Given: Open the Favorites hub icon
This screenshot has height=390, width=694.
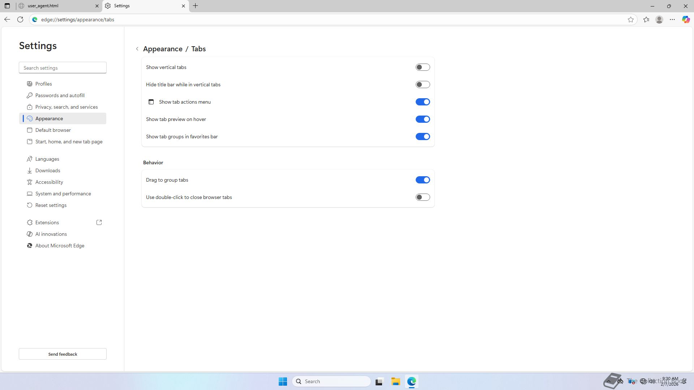Looking at the screenshot, I should 646,19.
